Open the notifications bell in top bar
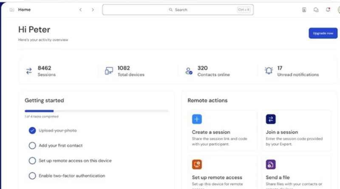Viewport: 340px width, 189px height. pyautogui.click(x=328, y=10)
